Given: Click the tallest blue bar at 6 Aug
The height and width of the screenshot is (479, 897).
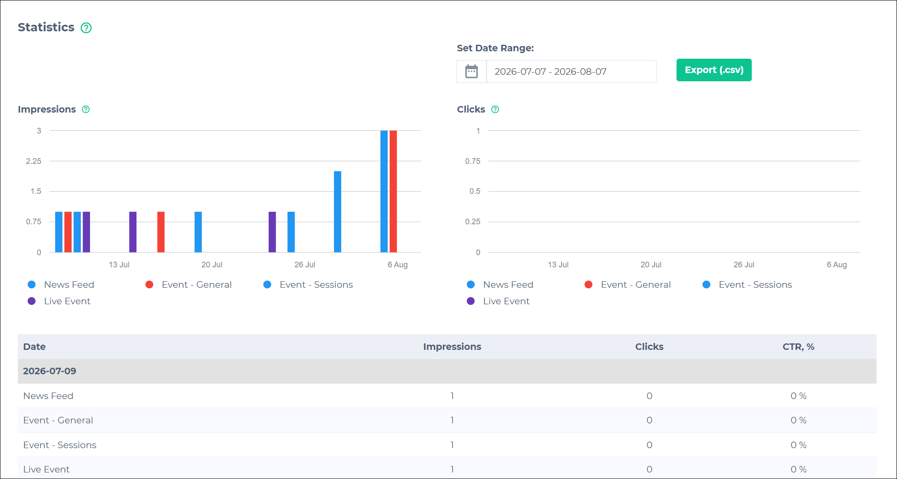Looking at the screenshot, I should (x=384, y=191).
